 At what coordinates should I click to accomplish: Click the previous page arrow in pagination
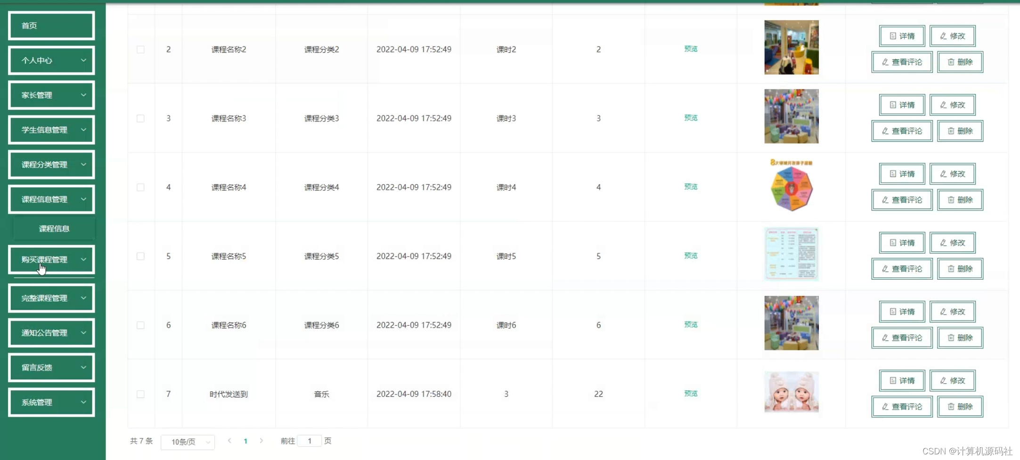click(x=229, y=441)
